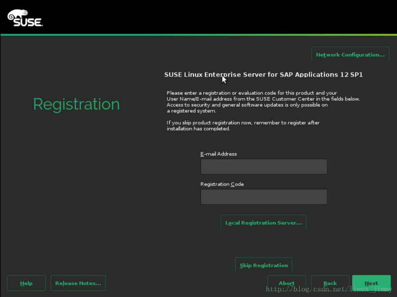Go Back to previous step
The height and width of the screenshot is (297, 397).
330,283
